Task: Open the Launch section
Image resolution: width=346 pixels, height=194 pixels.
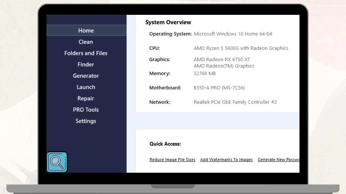Action: coord(86,87)
